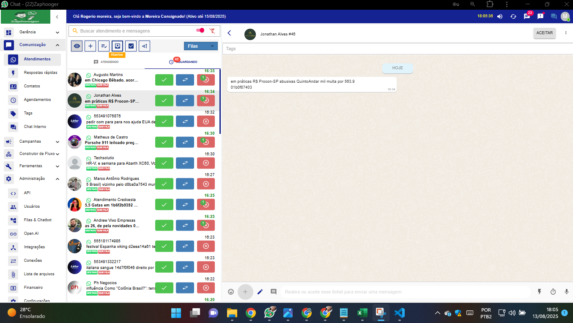Screen dimensions: 573x323
Task: Accept Augusto Martins ticket with green check
Action: tap(164, 80)
